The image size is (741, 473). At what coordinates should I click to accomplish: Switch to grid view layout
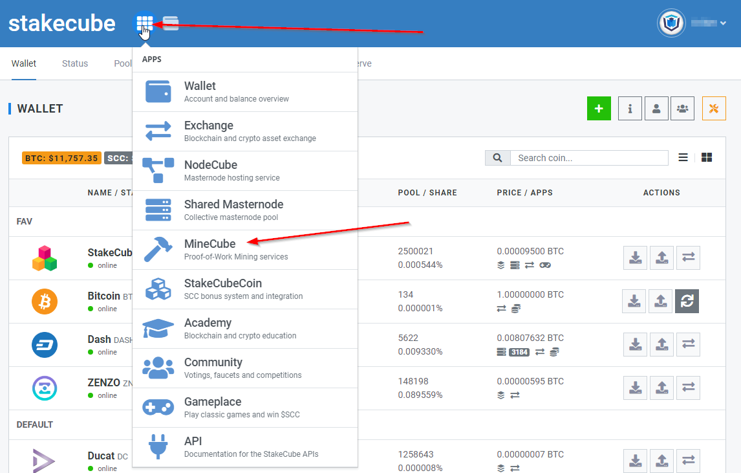pyautogui.click(x=707, y=157)
